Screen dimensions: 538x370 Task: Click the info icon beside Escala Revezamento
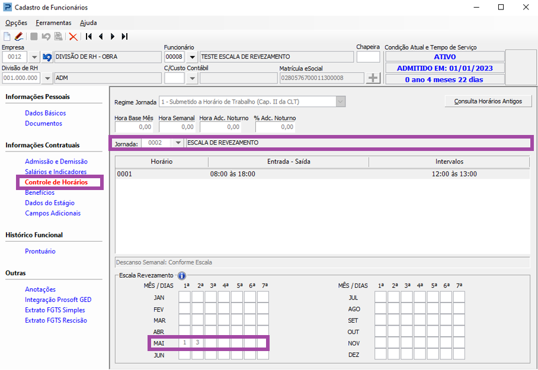[181, 275]
